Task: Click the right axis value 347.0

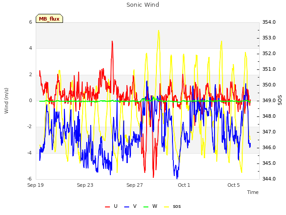Action: click(269, 132)
